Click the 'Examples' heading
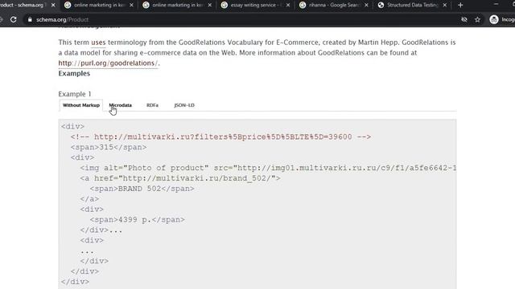This screenshot has width=515, height=289. 74,73
